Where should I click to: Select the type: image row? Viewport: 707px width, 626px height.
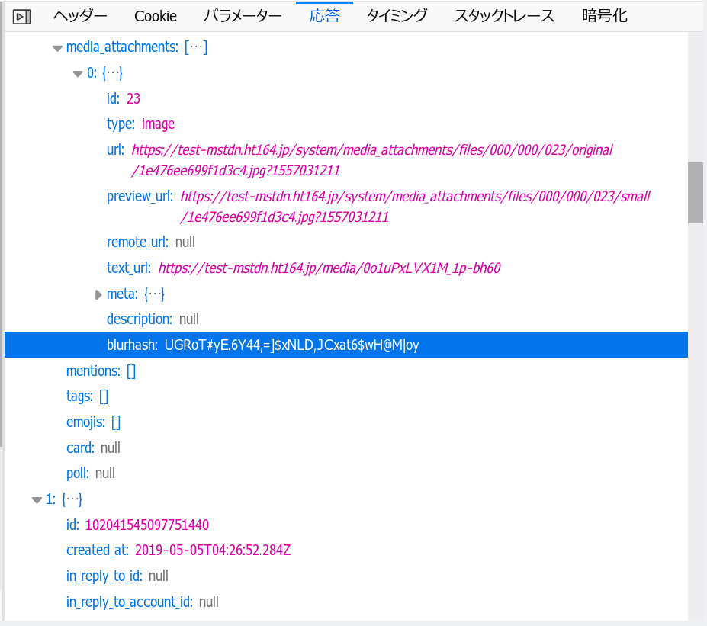[x=345, y=124]
